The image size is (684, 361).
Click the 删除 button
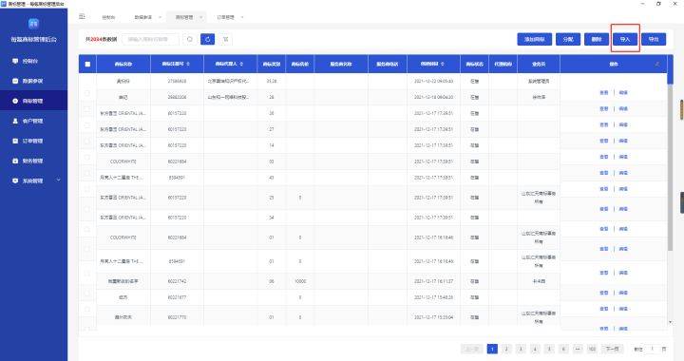(597, 39)
